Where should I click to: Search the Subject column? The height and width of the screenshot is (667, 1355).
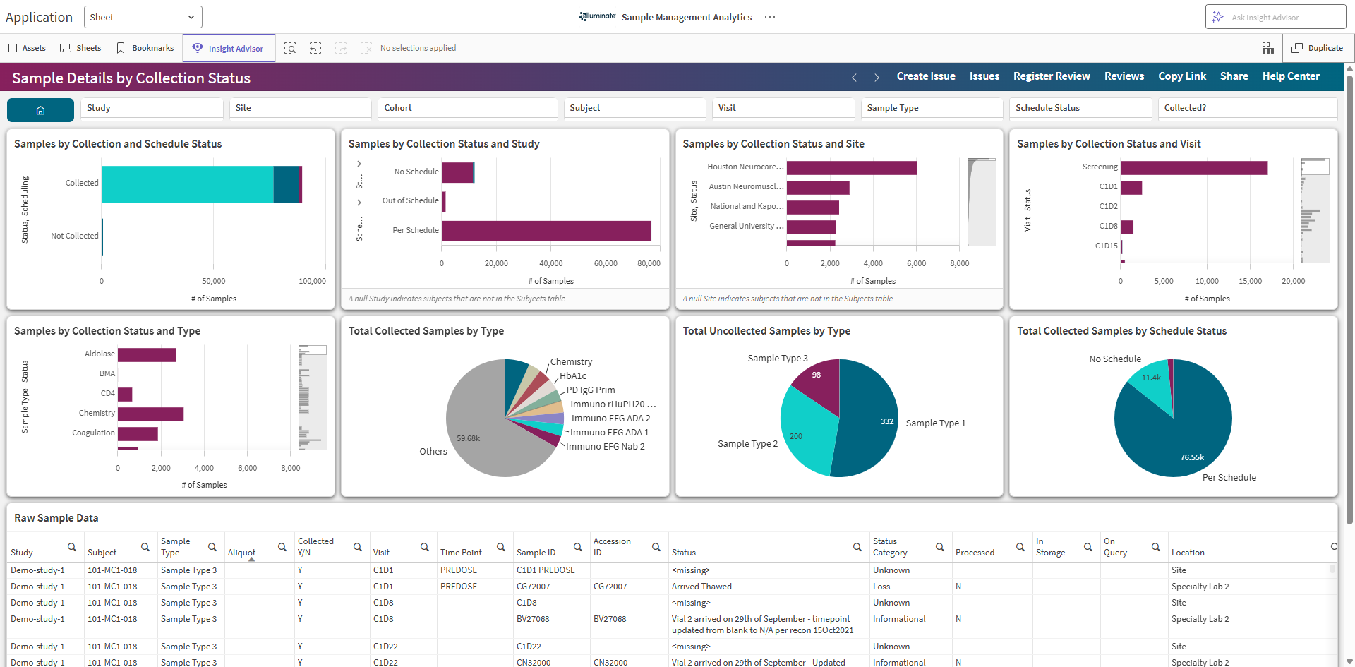point(145,547)
